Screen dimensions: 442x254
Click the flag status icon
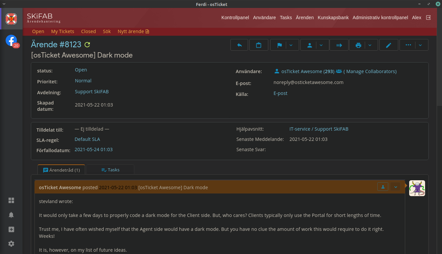tap(279, 45)
